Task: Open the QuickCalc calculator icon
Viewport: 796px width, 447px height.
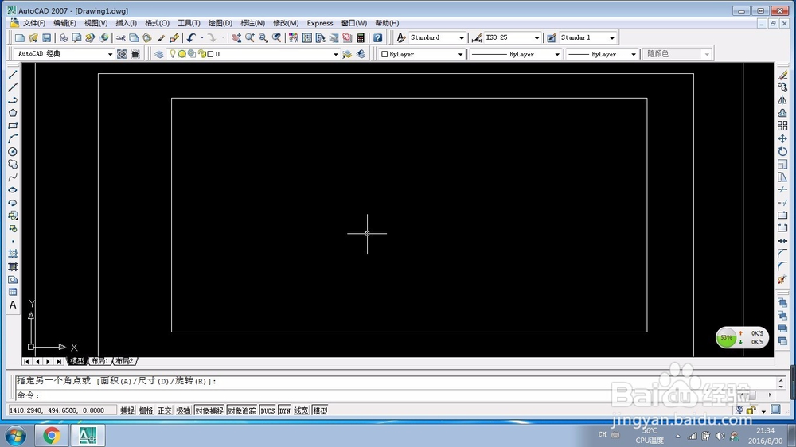Action: pyautogui.click(x=361, y=37)
